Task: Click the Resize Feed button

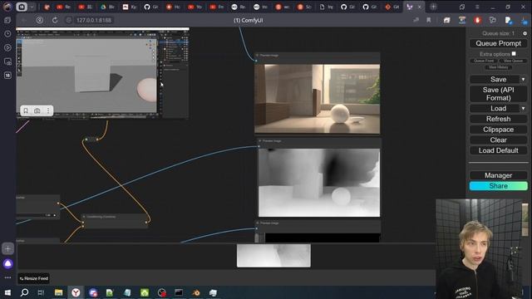Action: tap(33, 278)
